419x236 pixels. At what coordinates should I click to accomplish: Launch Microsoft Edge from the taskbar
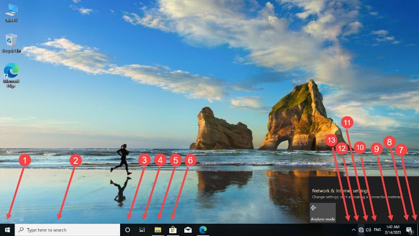pyautogui.click(x=203, y=230)
